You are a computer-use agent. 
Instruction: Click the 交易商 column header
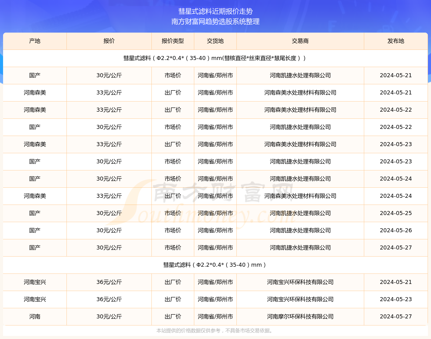click(300, 41)
